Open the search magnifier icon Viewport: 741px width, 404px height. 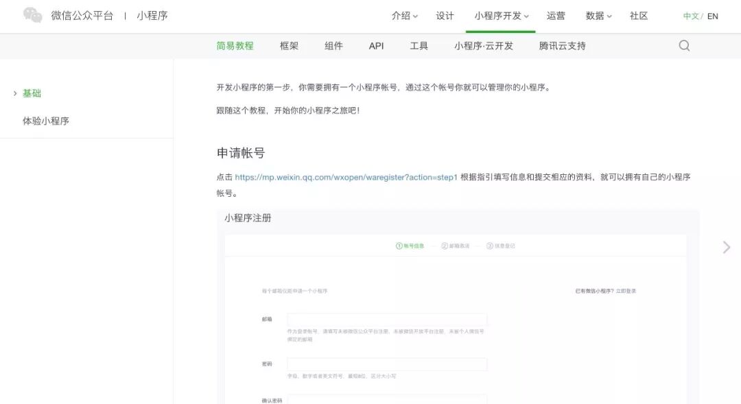click(x=684, y=45)
